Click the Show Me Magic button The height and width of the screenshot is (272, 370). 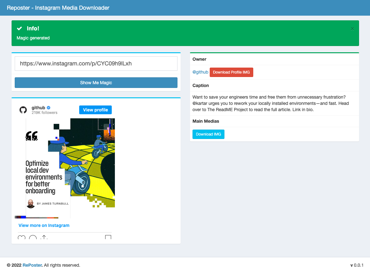[x=96, y=83]
